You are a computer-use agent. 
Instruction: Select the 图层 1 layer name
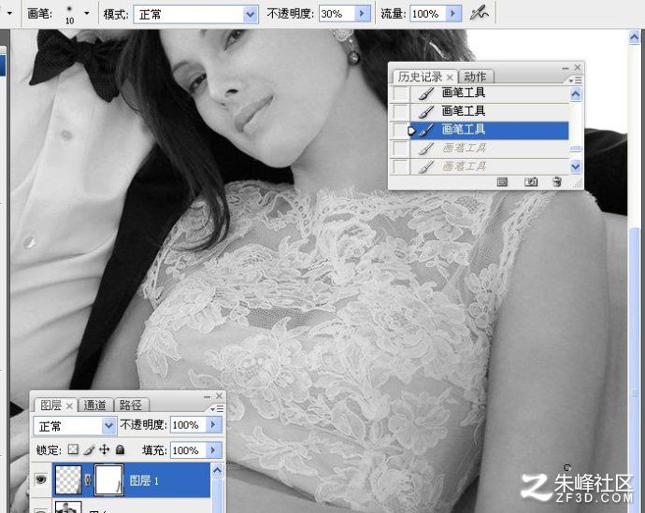pos(144,480)
